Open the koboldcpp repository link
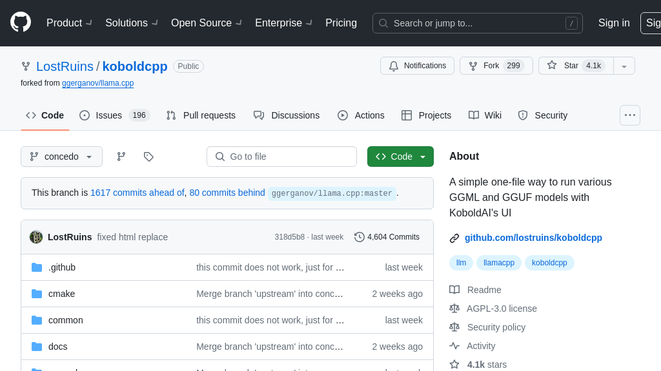 tap(135, 66)
